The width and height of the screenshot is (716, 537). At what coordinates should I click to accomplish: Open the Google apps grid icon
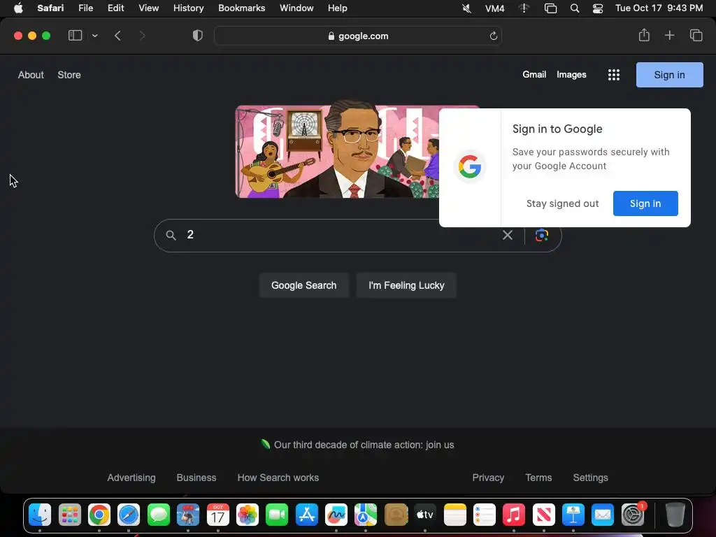[614, 75]
